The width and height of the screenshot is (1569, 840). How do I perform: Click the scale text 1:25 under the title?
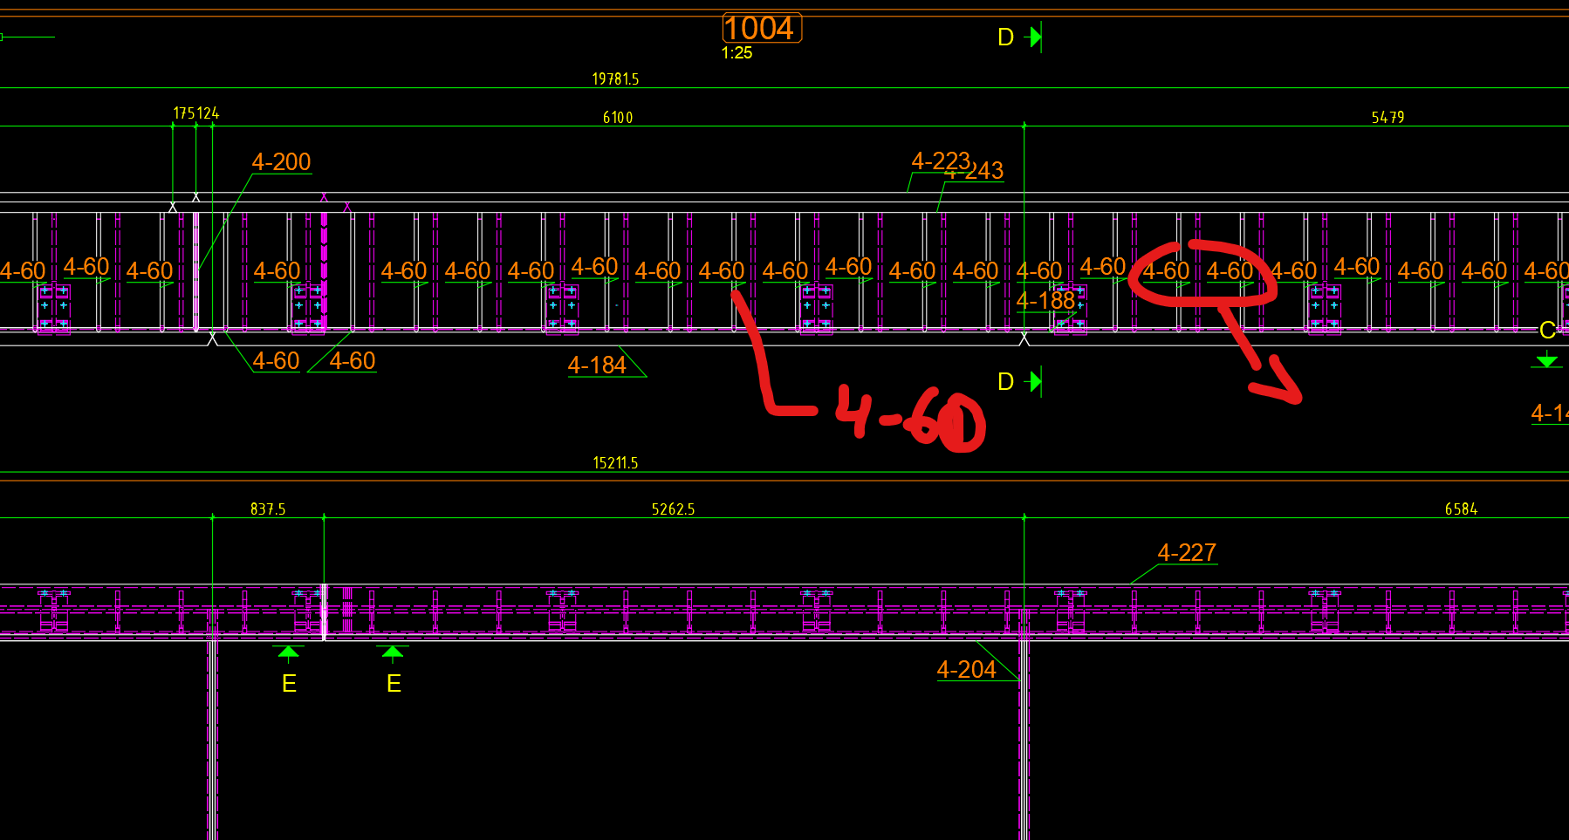pos(735,52)
